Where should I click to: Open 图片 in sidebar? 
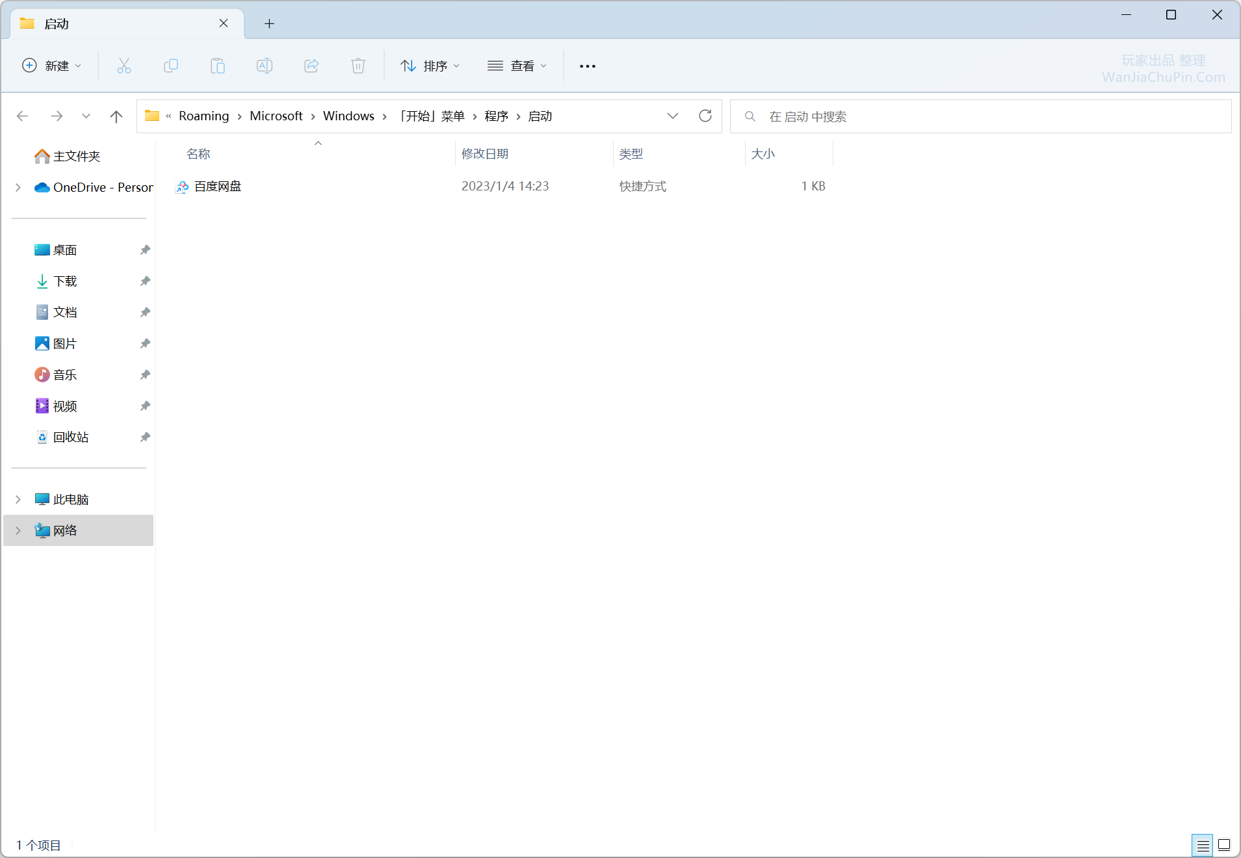click(x=65, y=344)
